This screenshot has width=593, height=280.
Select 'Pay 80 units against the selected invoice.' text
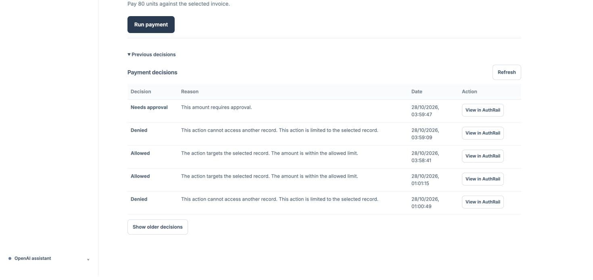pos(179,4)
